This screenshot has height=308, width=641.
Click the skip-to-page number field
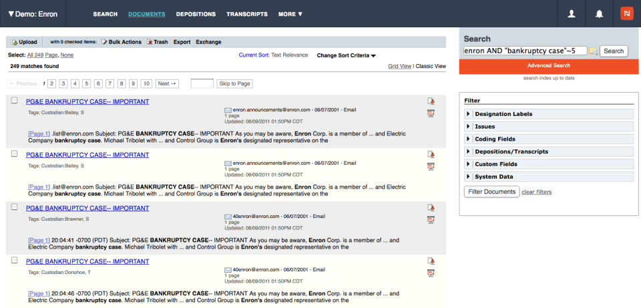pos(202,83)
